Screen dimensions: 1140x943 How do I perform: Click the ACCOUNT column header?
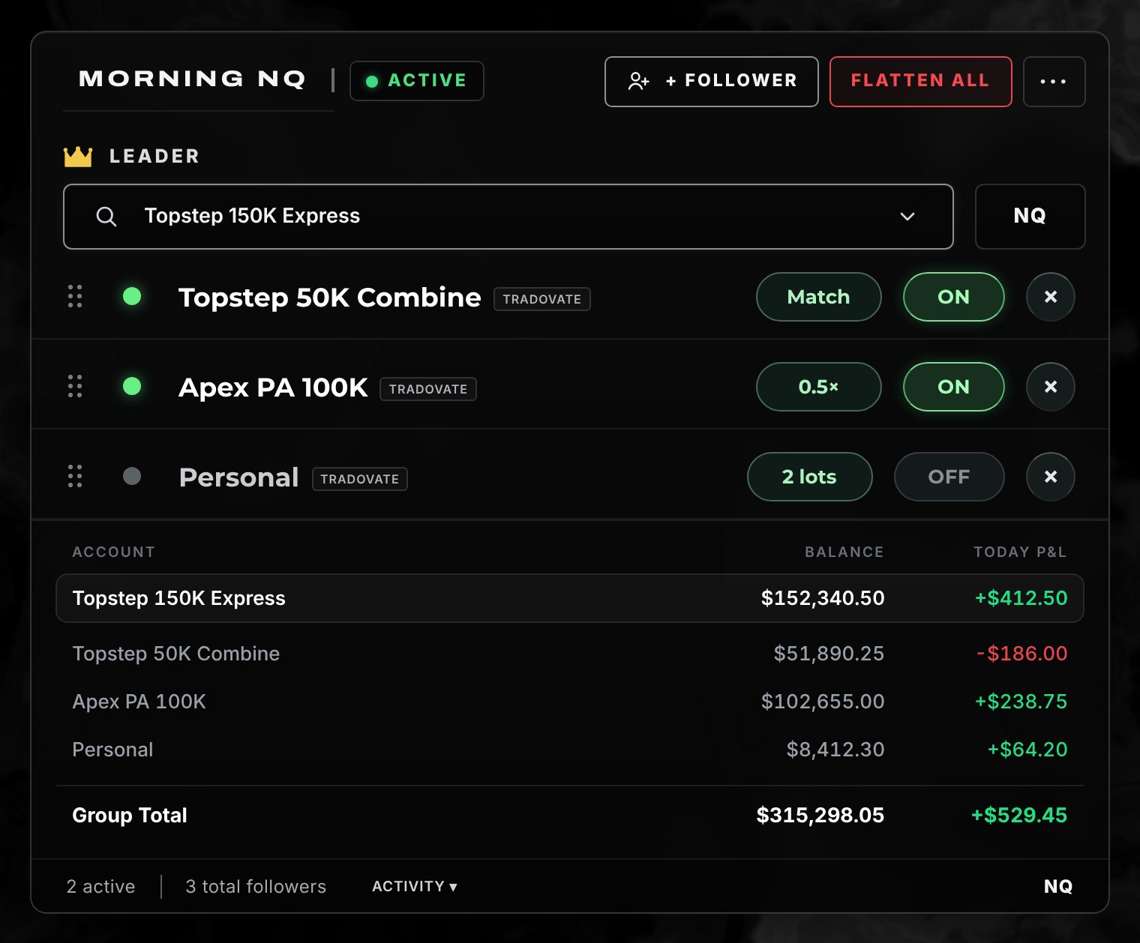(x=114, y=552)
